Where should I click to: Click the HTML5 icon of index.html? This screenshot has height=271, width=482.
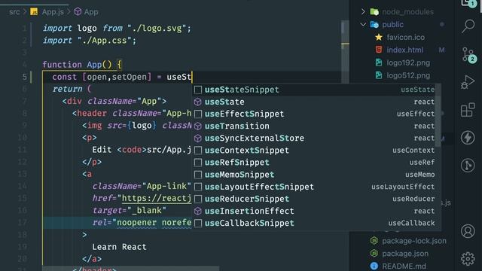pos(379,50)
